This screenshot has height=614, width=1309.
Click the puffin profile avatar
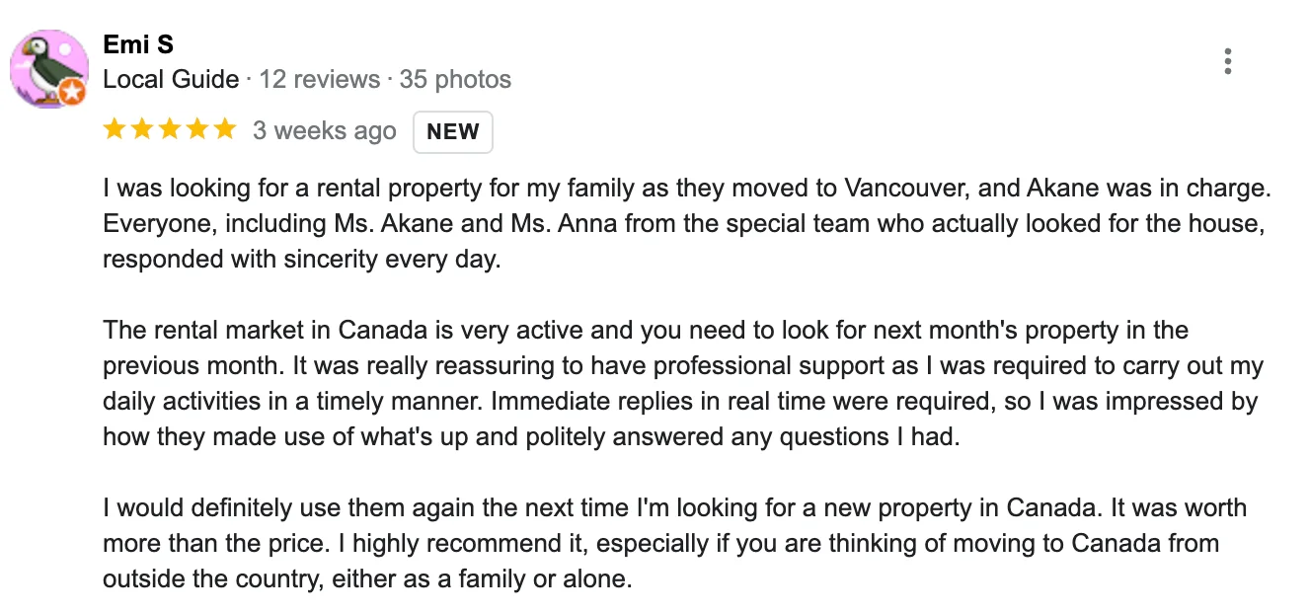46,67
